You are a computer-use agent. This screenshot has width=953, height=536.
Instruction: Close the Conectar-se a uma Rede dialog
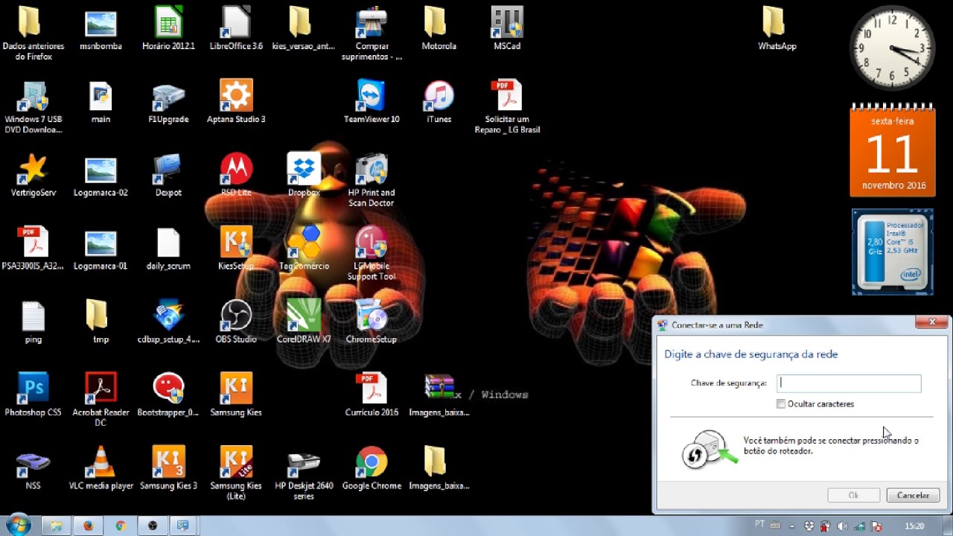tap(932, 322)
